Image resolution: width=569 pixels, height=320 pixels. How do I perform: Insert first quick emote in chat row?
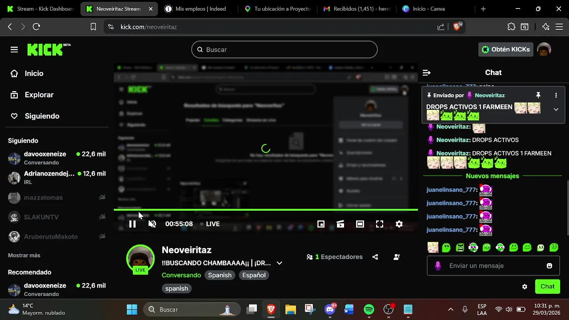pyautogui.click(x=433, y=248)
